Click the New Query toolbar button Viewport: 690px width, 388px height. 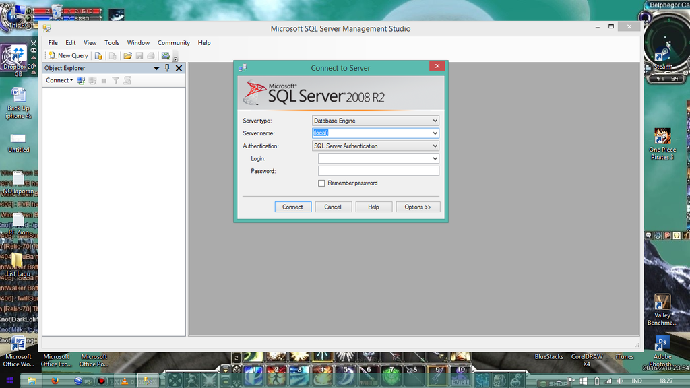(x=68, y=55)
